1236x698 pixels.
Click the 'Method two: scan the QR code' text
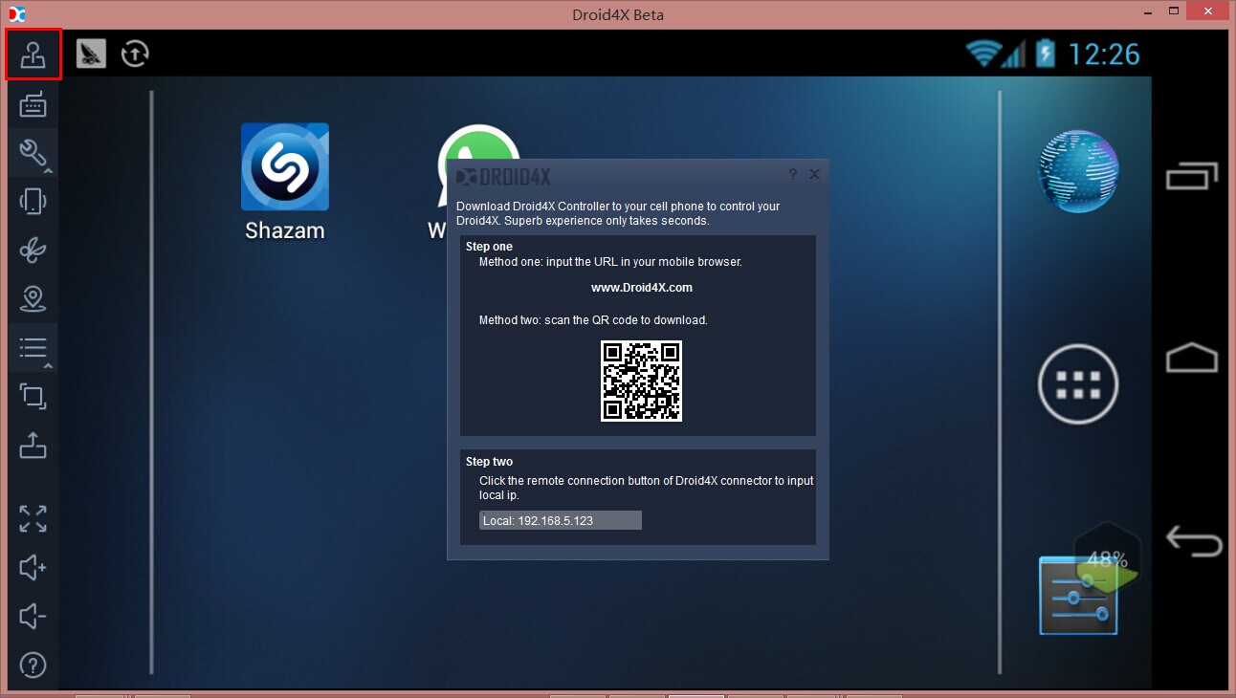click(x=593, y=320)
